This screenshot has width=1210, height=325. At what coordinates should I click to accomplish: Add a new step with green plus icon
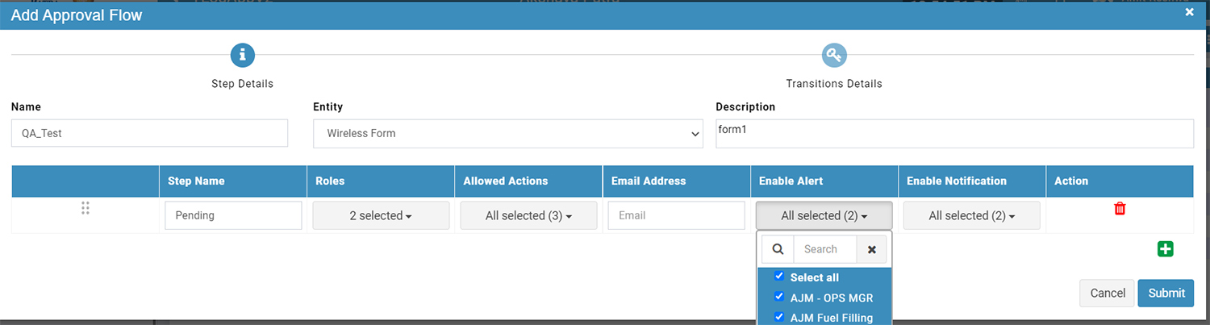coord(1165,249)
